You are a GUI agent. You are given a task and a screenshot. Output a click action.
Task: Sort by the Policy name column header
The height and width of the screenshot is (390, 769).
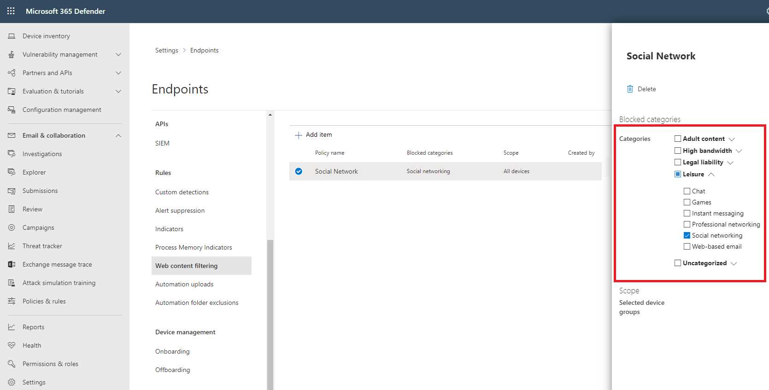(x=329, y=153)
